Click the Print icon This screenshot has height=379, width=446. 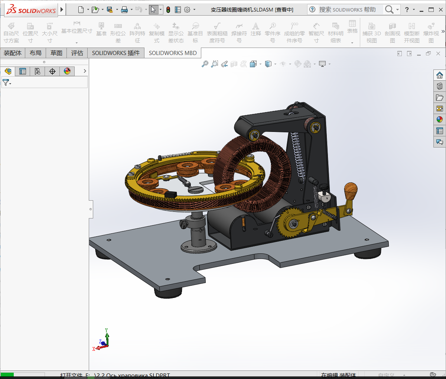click(x=124, y=10)
